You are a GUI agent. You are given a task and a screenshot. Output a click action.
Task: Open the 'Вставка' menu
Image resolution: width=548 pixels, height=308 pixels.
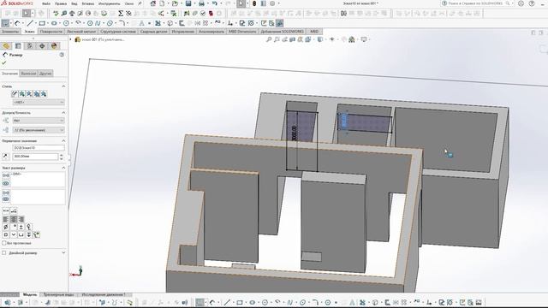point(87,3)
